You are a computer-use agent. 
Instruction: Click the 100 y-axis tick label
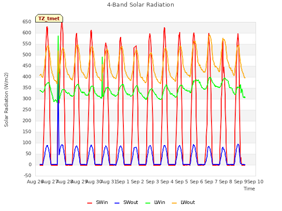[x=27, y=142]
